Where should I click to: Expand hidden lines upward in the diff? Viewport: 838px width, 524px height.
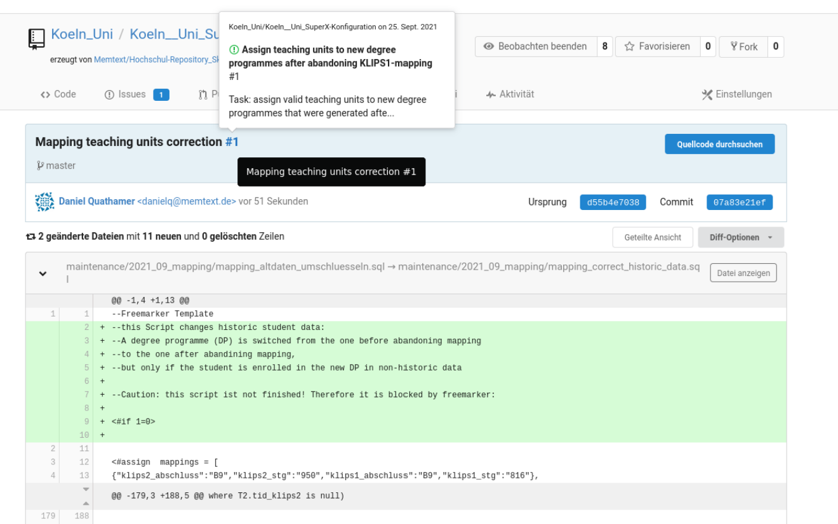point(86,502)
